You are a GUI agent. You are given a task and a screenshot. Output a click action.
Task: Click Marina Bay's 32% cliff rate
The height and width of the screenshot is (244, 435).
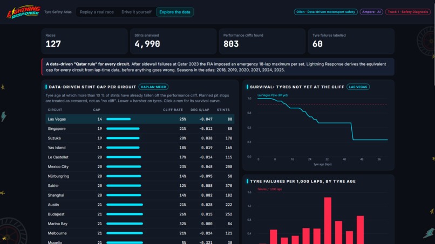(182, 224)
